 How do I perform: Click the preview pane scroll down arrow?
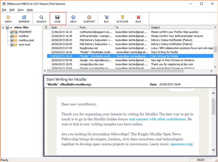tap(213, 150)
